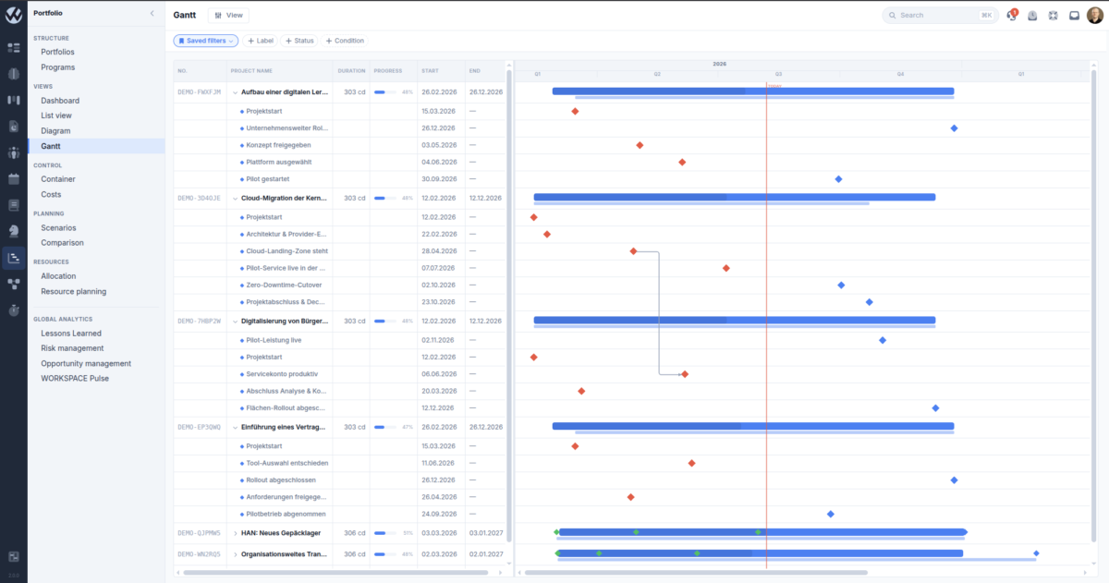The height and width of the screenshot is (583, 1109).
Task: Open the calendar icon in left rail
Action: 14,178
